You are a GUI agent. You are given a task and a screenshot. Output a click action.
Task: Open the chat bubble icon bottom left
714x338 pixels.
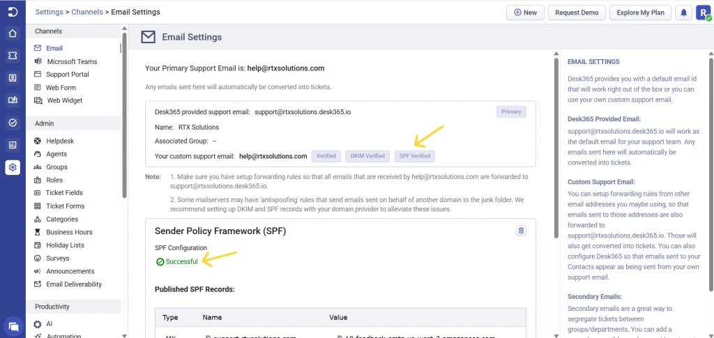click(13, 326)
